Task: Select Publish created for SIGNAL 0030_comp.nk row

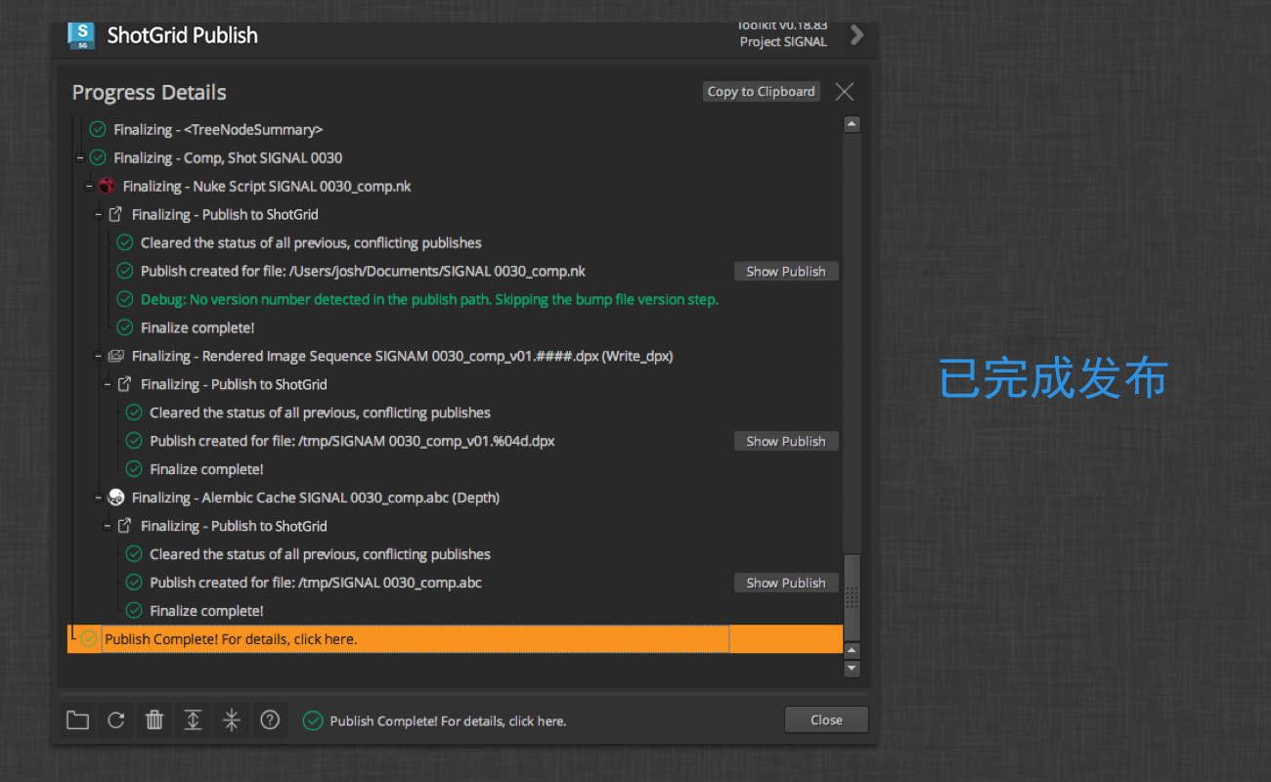Action: pyautogui.click(x=363, y=271)
